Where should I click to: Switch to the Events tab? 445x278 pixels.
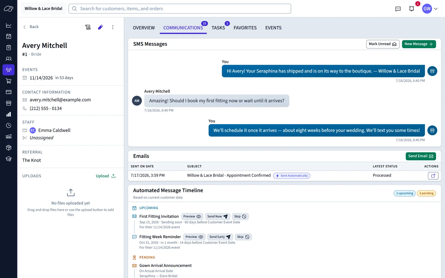[x=273, y=28]
